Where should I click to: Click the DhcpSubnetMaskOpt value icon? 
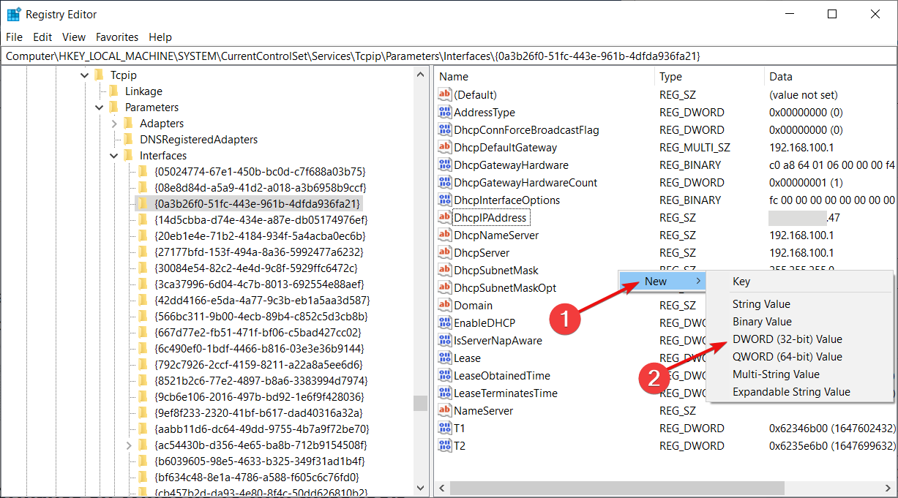tap(444, 287)
